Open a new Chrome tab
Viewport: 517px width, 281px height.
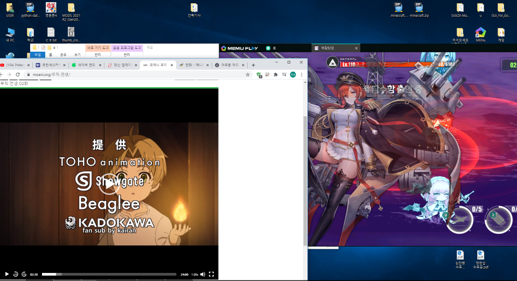pos(253,65)
